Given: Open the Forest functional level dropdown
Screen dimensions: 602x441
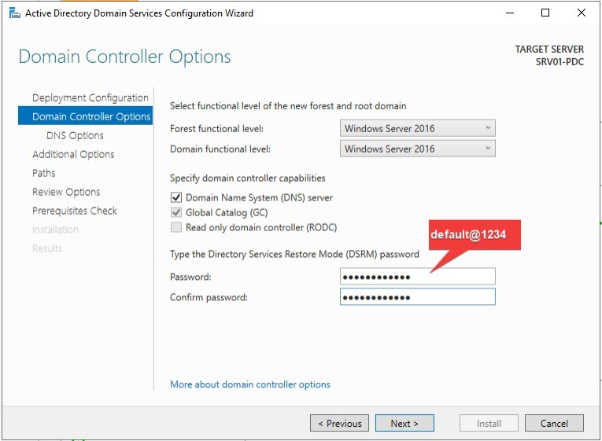Looking at the screenshot, I should (x=419, y=128).
